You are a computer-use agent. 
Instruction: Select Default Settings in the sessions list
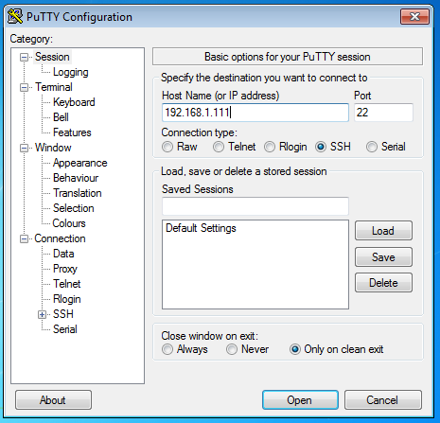(201, 228)
